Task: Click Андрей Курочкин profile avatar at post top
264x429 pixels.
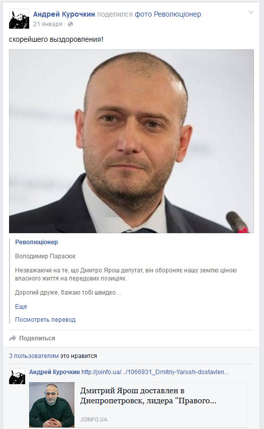Action: coord(19,19)
